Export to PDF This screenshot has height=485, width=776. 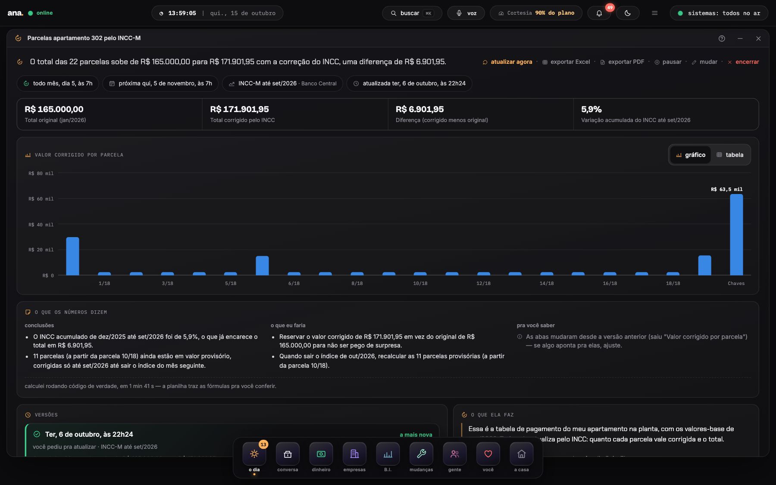622,62
